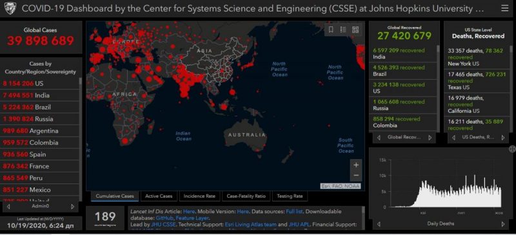Image resolution: width=516 pixels, height=235 pixels.
Task: Open the map legend list icon
Action: coord(343,30)
